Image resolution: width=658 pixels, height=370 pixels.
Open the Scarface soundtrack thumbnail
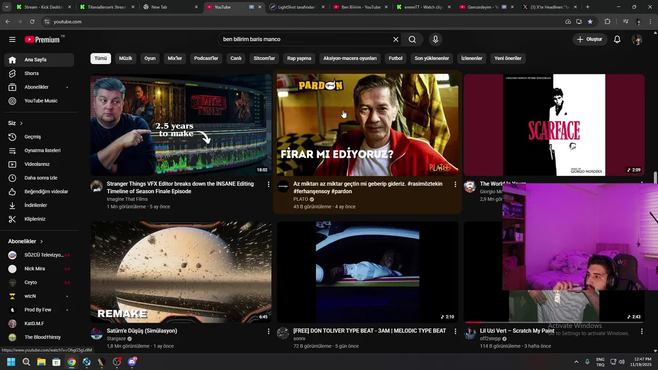(x=554, y=125)
